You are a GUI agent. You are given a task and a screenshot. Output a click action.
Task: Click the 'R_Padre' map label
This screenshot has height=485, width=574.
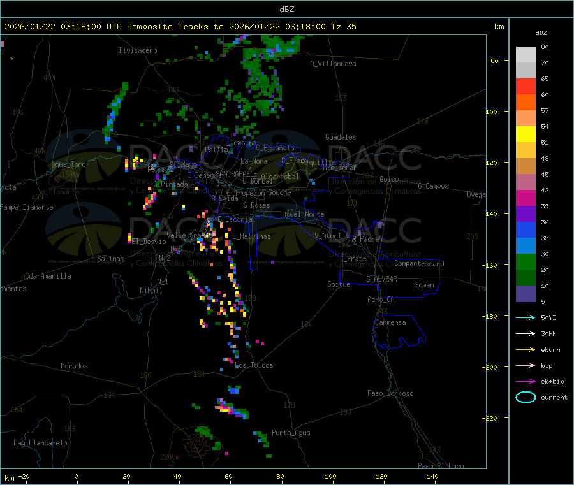click(365, 239)
